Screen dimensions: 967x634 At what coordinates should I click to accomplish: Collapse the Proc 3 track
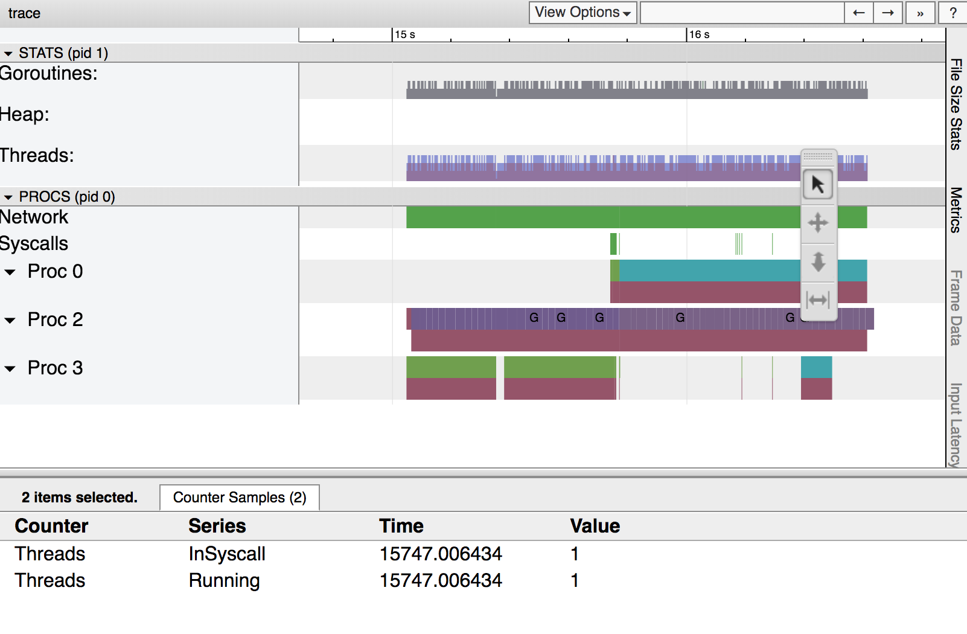coord(10,369)
